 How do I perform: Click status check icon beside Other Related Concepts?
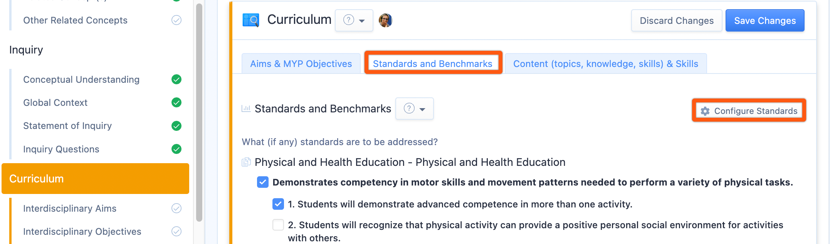point(176,20)
